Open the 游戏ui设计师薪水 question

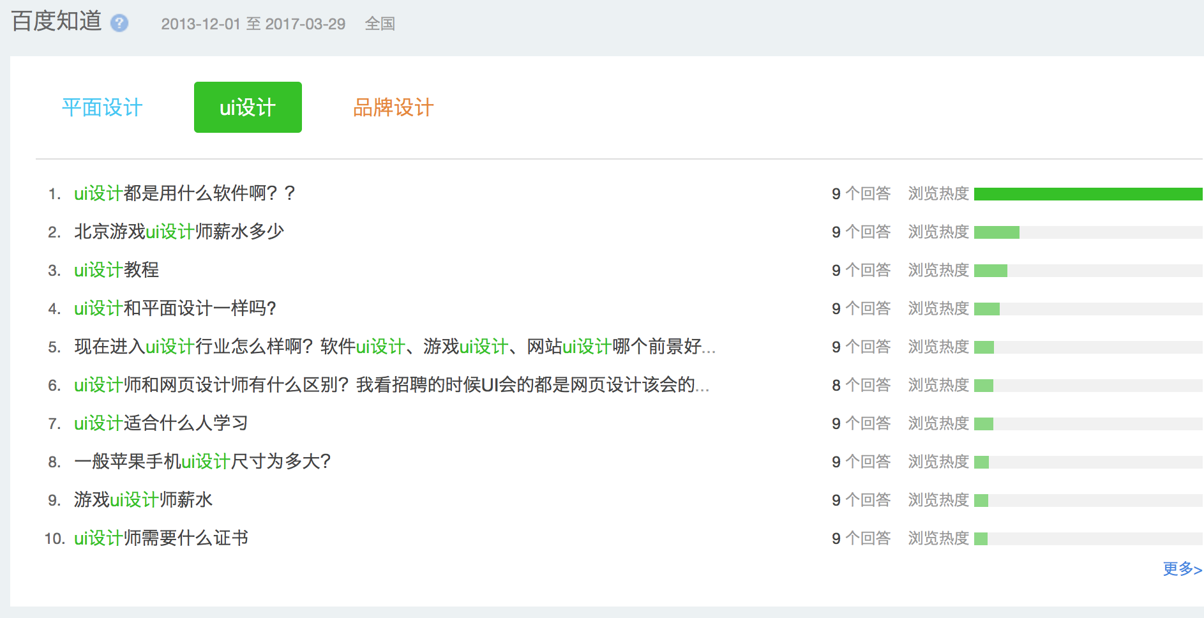(143, 500)
